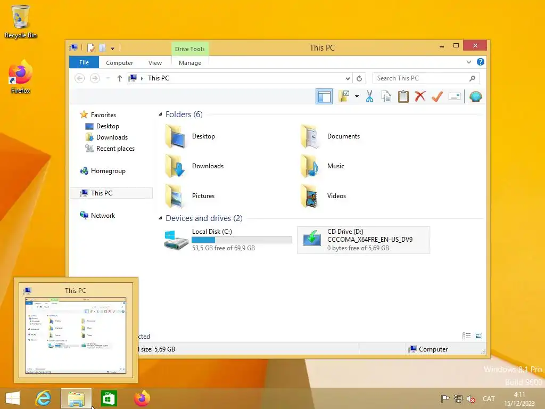Collapse the Devices and drives (2) group
The height and width of the screenshot is (409, 545).
point(160,218)
